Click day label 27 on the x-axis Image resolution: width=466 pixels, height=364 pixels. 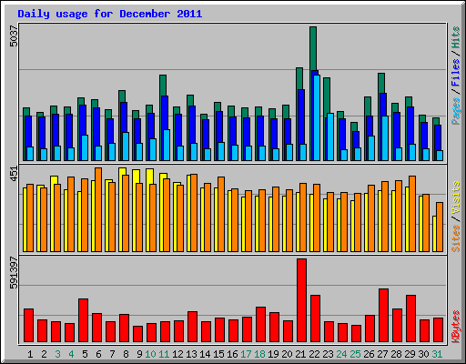(x=382, y=354)
